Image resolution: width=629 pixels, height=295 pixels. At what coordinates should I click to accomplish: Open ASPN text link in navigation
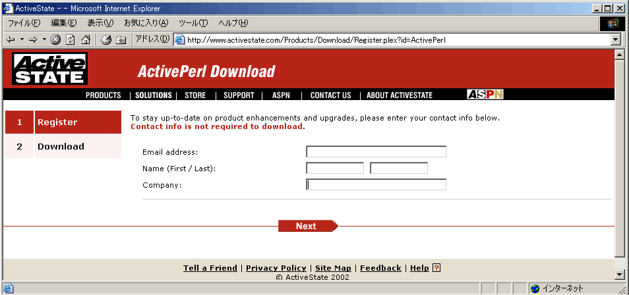point(281,95)
